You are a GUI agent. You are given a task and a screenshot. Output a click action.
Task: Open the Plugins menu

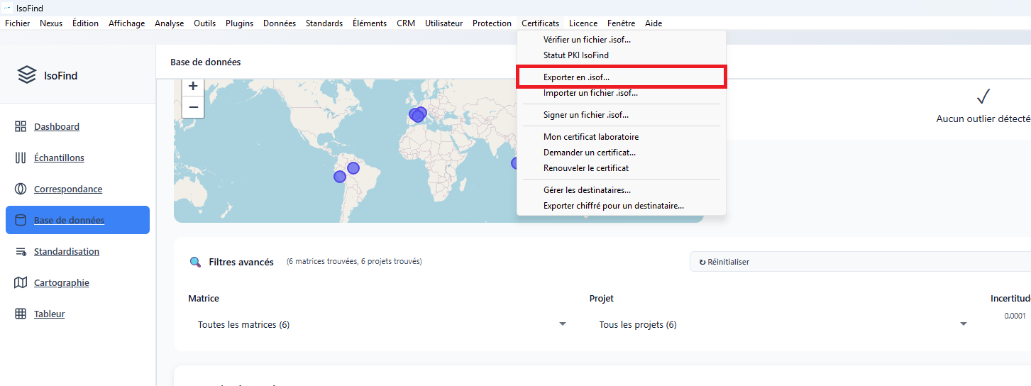[239, 23]
